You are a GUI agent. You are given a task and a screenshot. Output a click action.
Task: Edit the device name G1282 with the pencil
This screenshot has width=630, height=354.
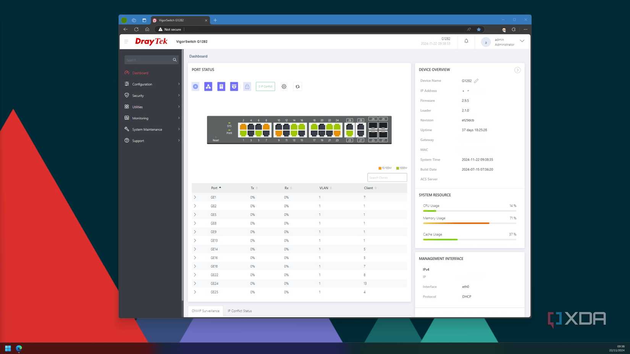click(x=476, y=80)
